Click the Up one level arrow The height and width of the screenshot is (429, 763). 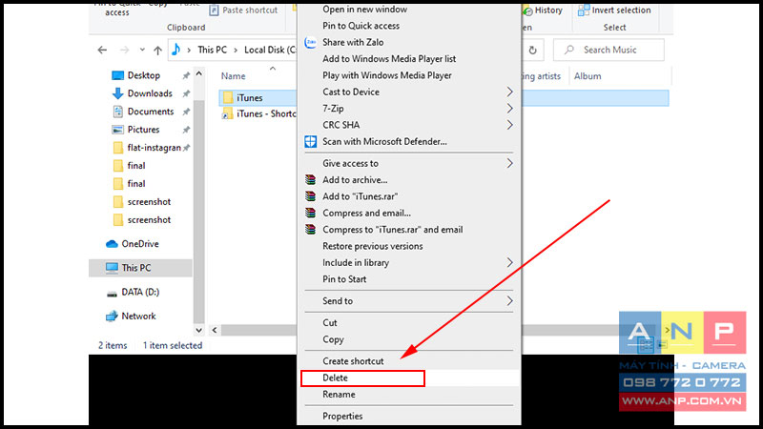[x=157, y=51]
